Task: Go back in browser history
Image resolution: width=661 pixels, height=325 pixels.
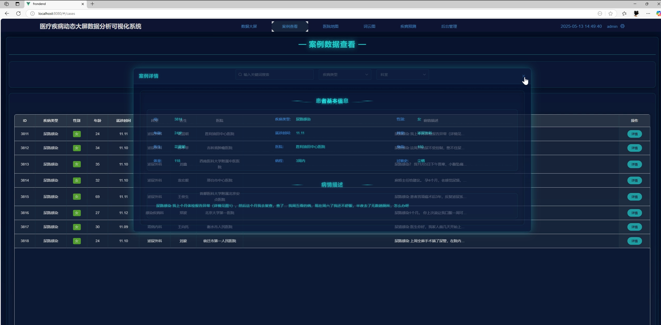Action: (7, 14)
